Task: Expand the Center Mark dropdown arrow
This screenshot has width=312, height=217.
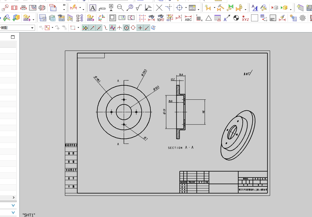Action: point(186,8)
